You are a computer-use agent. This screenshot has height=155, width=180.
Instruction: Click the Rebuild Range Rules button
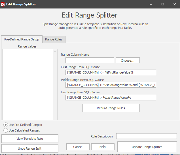pos(111,108)
